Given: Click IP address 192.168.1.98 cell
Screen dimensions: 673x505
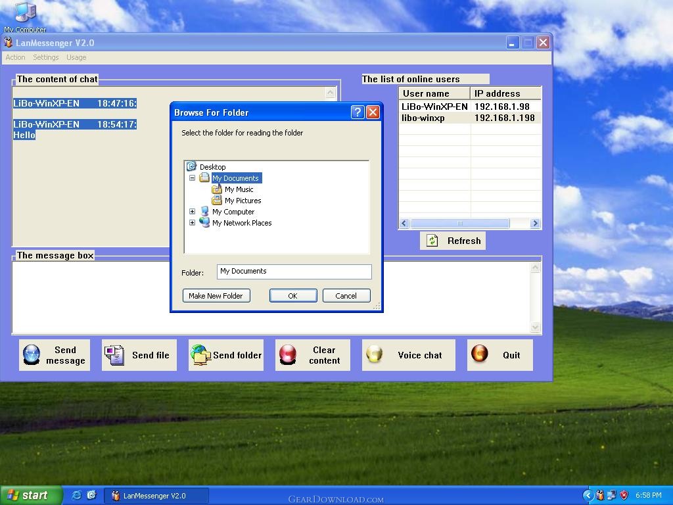Looking at the screenshot, I should [501, 107].
